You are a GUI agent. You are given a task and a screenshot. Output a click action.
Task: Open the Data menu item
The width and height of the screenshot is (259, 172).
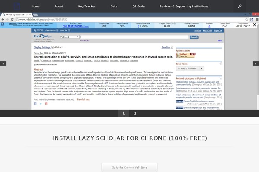[114, 6]
